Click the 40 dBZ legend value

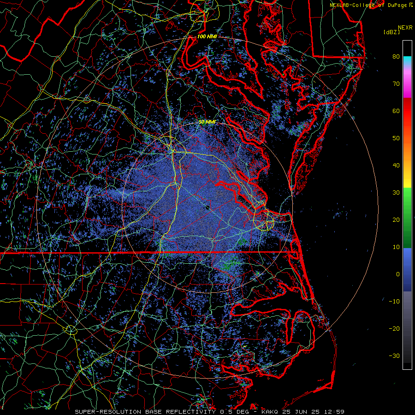pyautogui.click(x=396, y=166)
